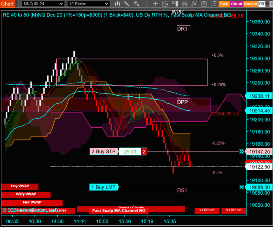Click the Fast Scalp MA Channel BO button

[119, 211]
